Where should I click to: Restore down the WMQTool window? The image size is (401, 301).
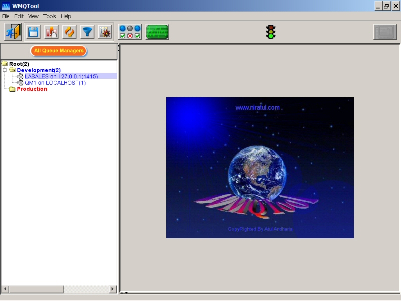pos(386,6)
